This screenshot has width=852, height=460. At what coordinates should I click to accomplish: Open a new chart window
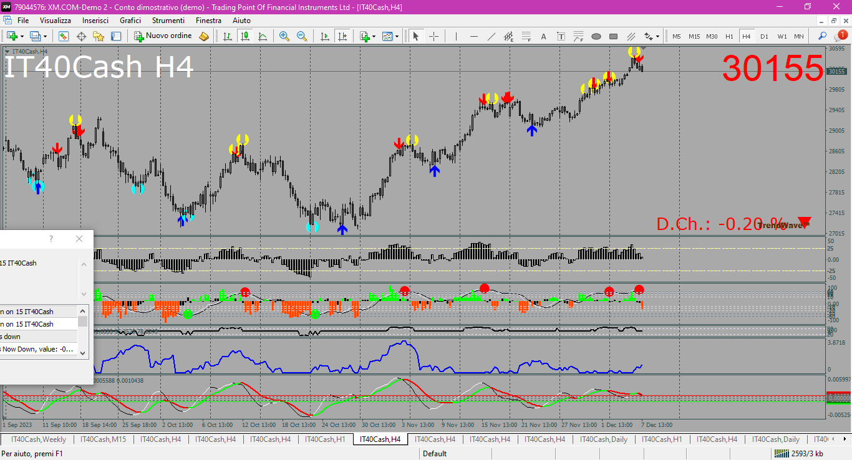(x=12, y=36)
